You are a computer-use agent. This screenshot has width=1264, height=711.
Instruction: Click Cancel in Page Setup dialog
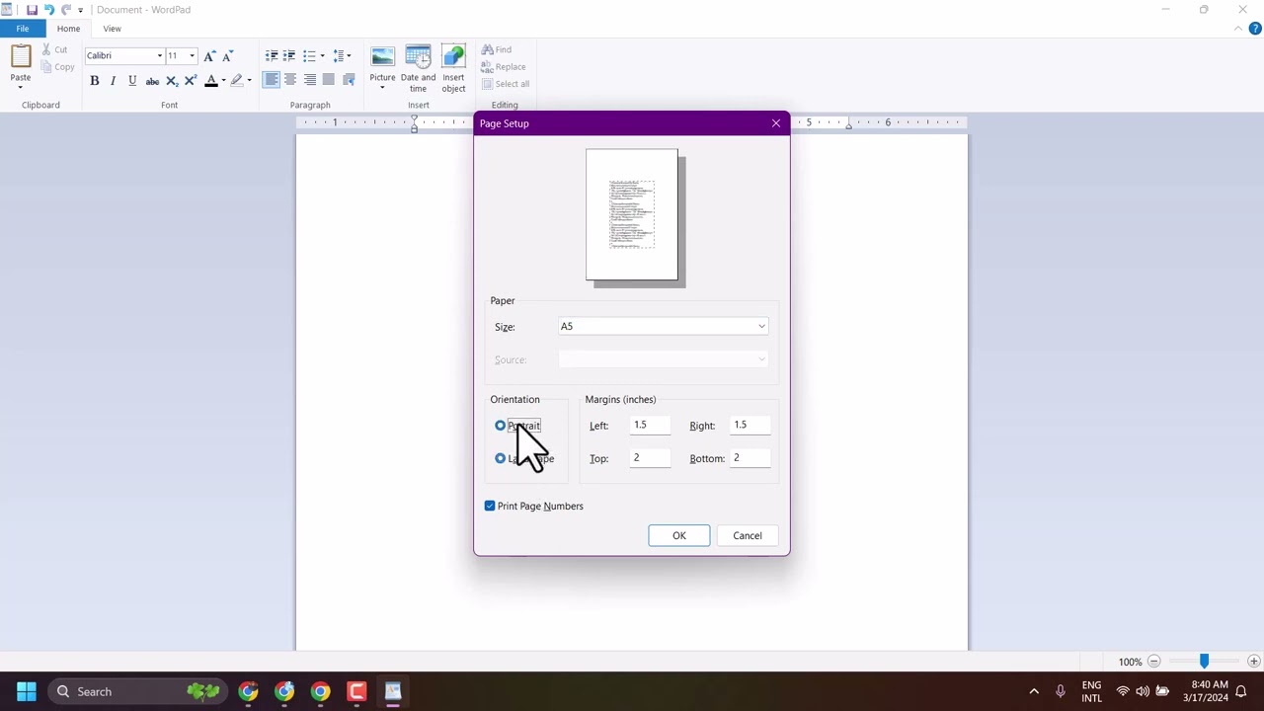748,535
